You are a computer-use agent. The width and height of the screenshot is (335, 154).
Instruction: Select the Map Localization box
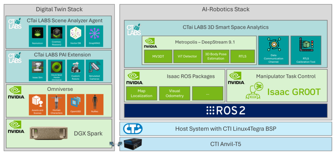tap(141, 93)
